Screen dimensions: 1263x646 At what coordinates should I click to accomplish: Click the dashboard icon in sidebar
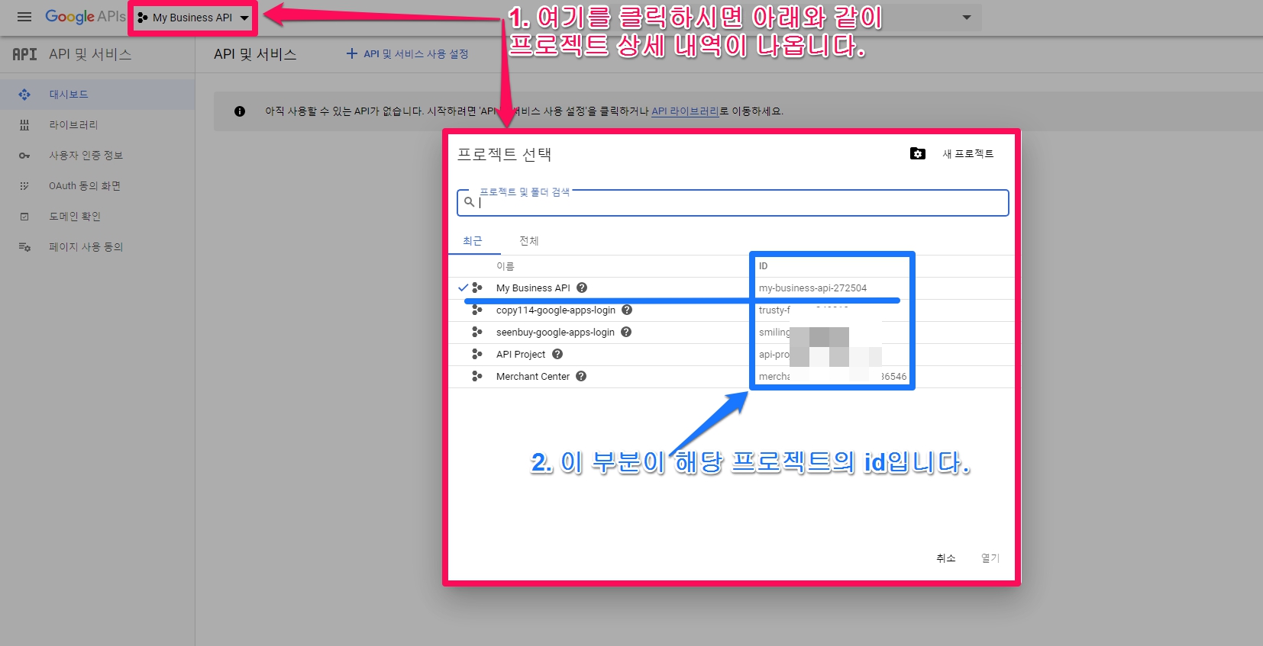24,95
